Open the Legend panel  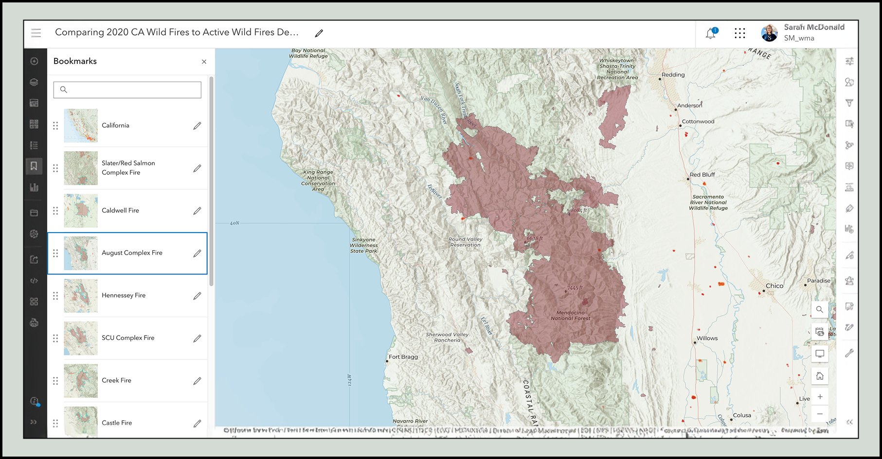click(34, 145)
